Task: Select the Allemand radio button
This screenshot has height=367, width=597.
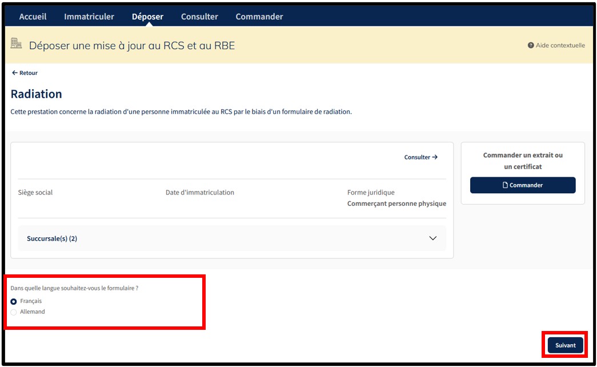Action: [x=14, y=312]
